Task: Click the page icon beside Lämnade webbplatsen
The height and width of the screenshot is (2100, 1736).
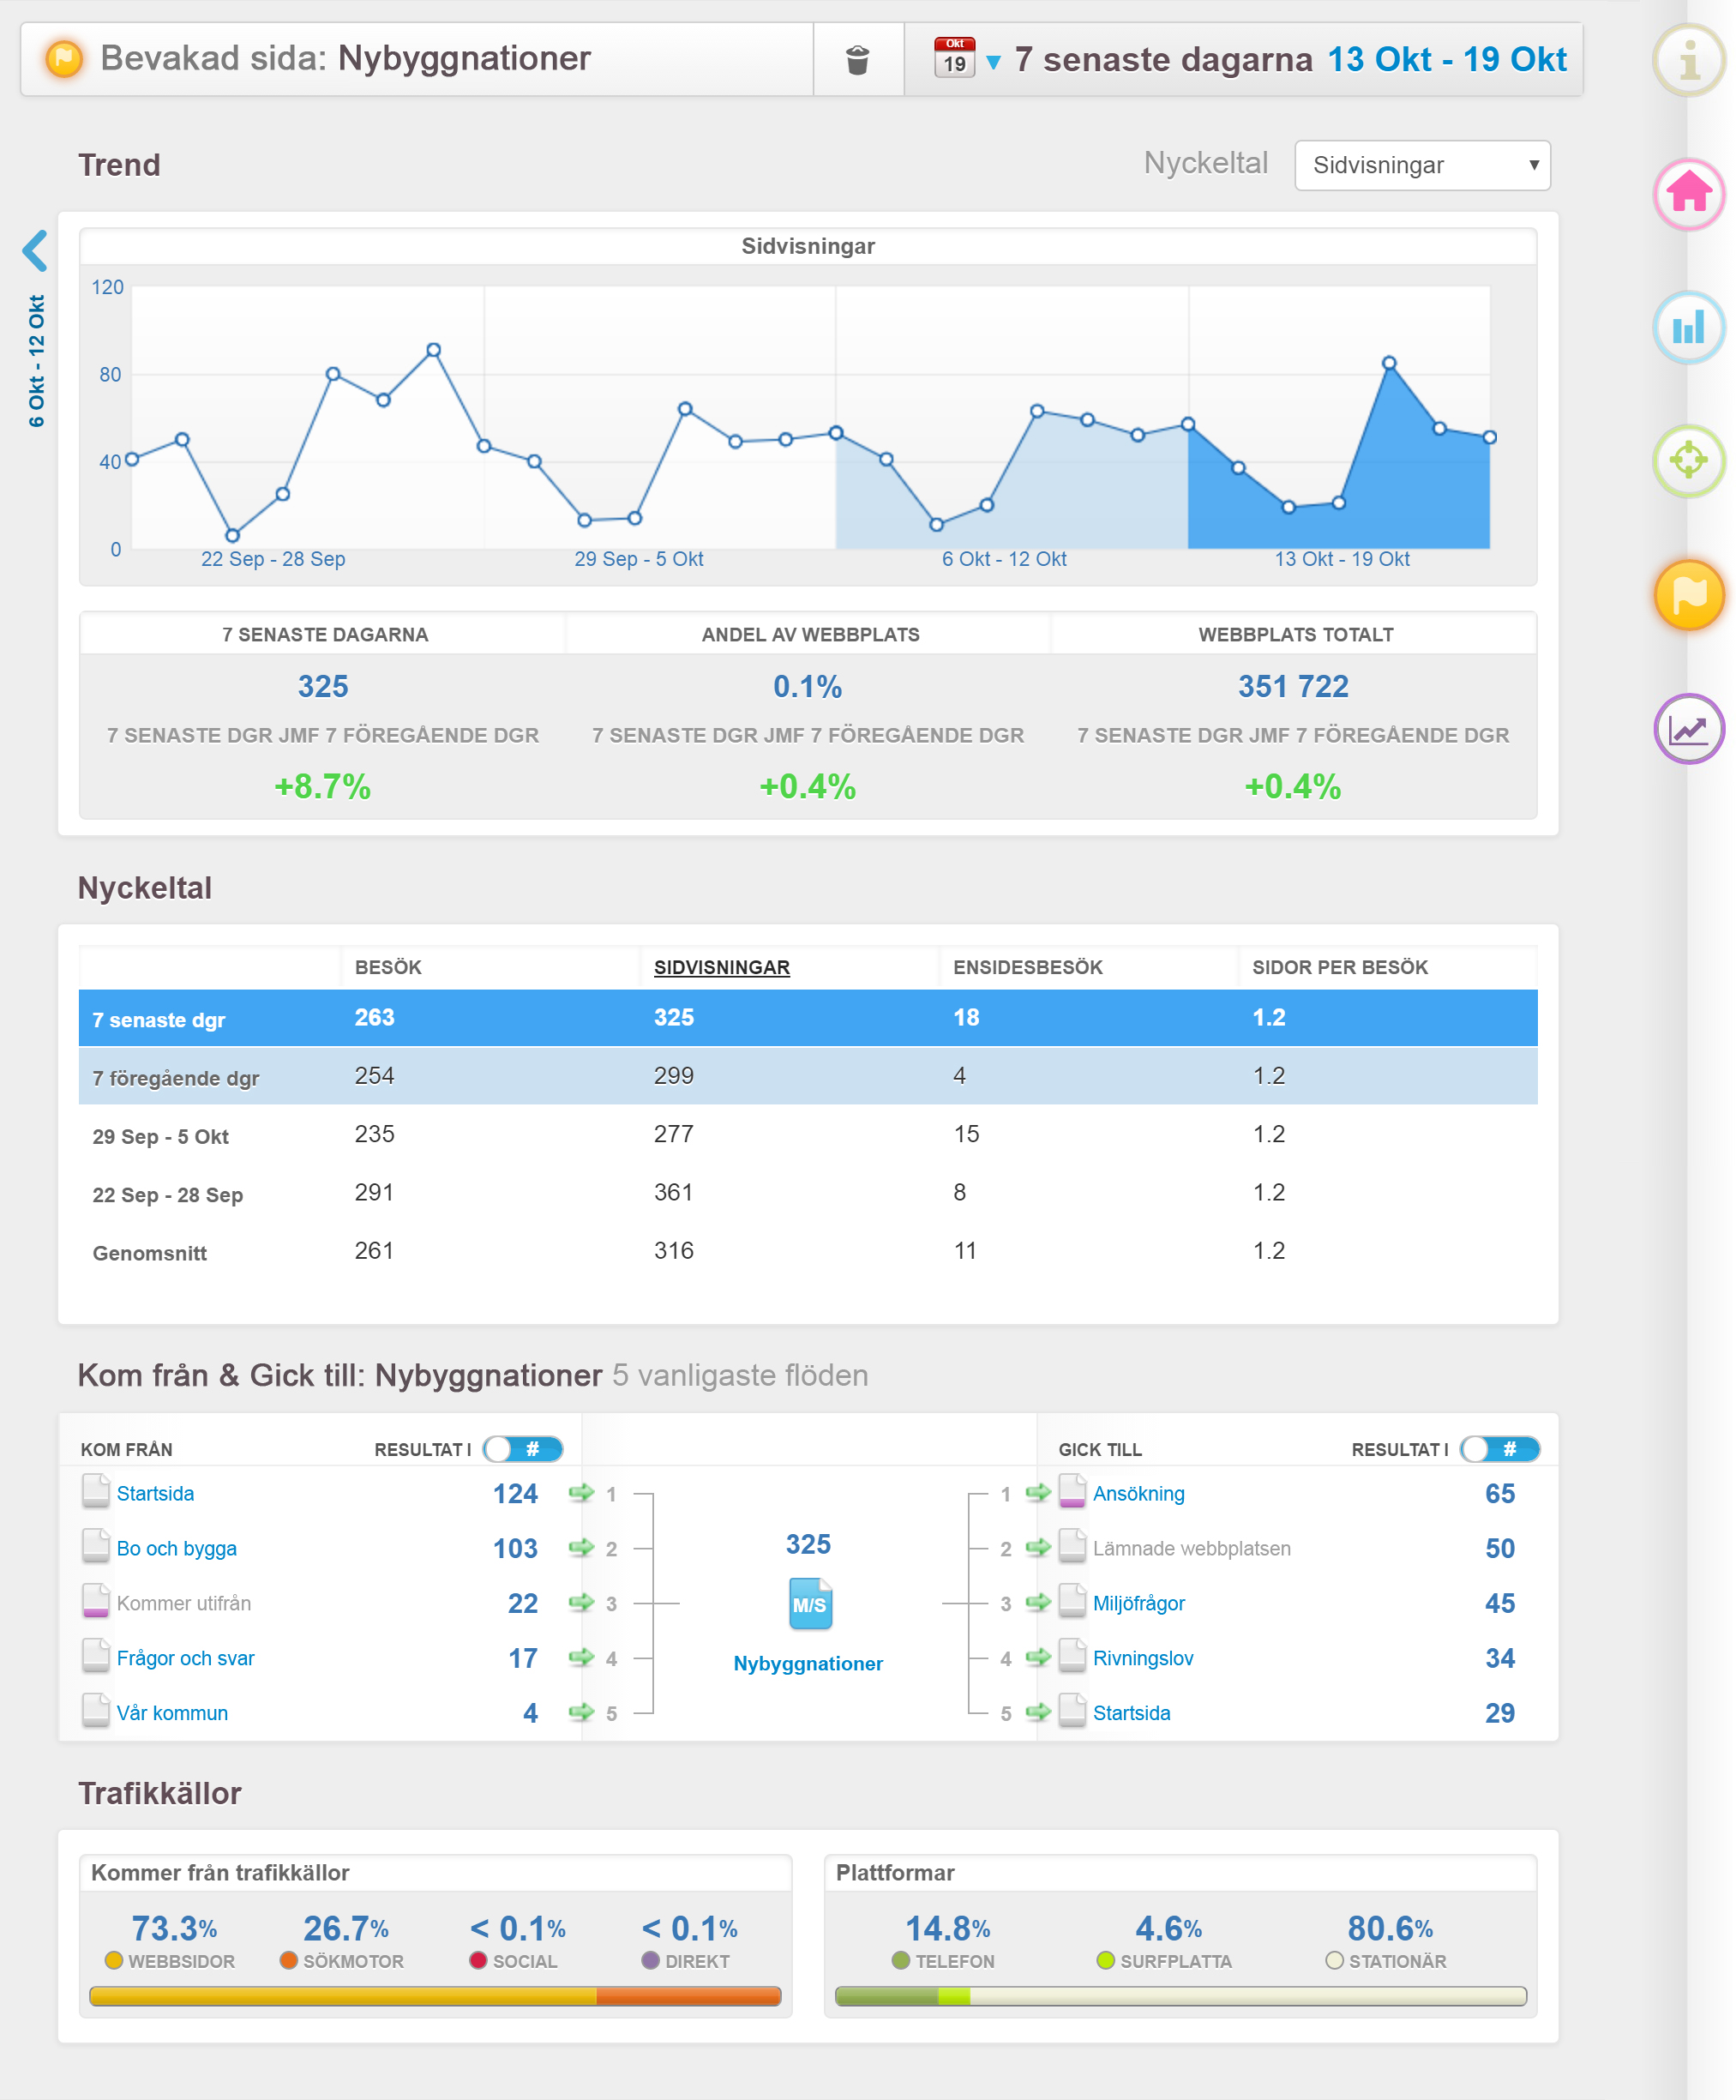Action: 1072,1547
